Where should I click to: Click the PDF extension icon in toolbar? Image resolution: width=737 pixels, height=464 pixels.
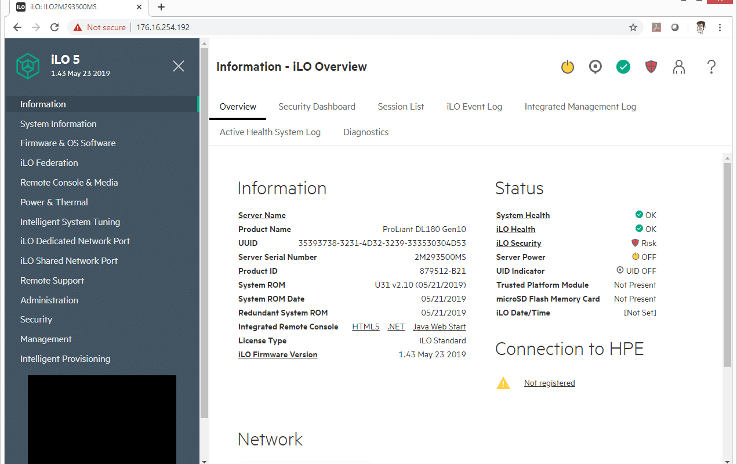pyautogui.click(x=656, y=27)
